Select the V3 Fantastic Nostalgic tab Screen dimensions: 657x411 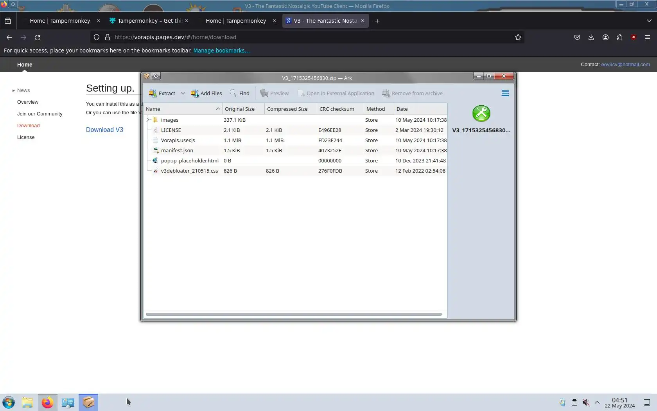pos(325,21)
